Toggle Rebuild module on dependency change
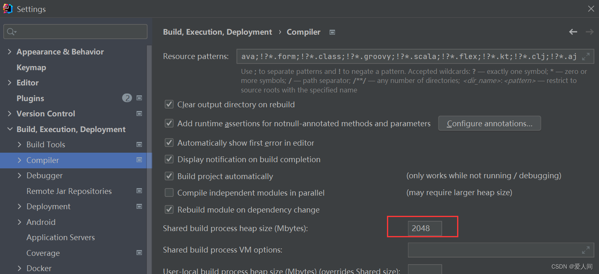The image size is (599, 274). (169, 210)
